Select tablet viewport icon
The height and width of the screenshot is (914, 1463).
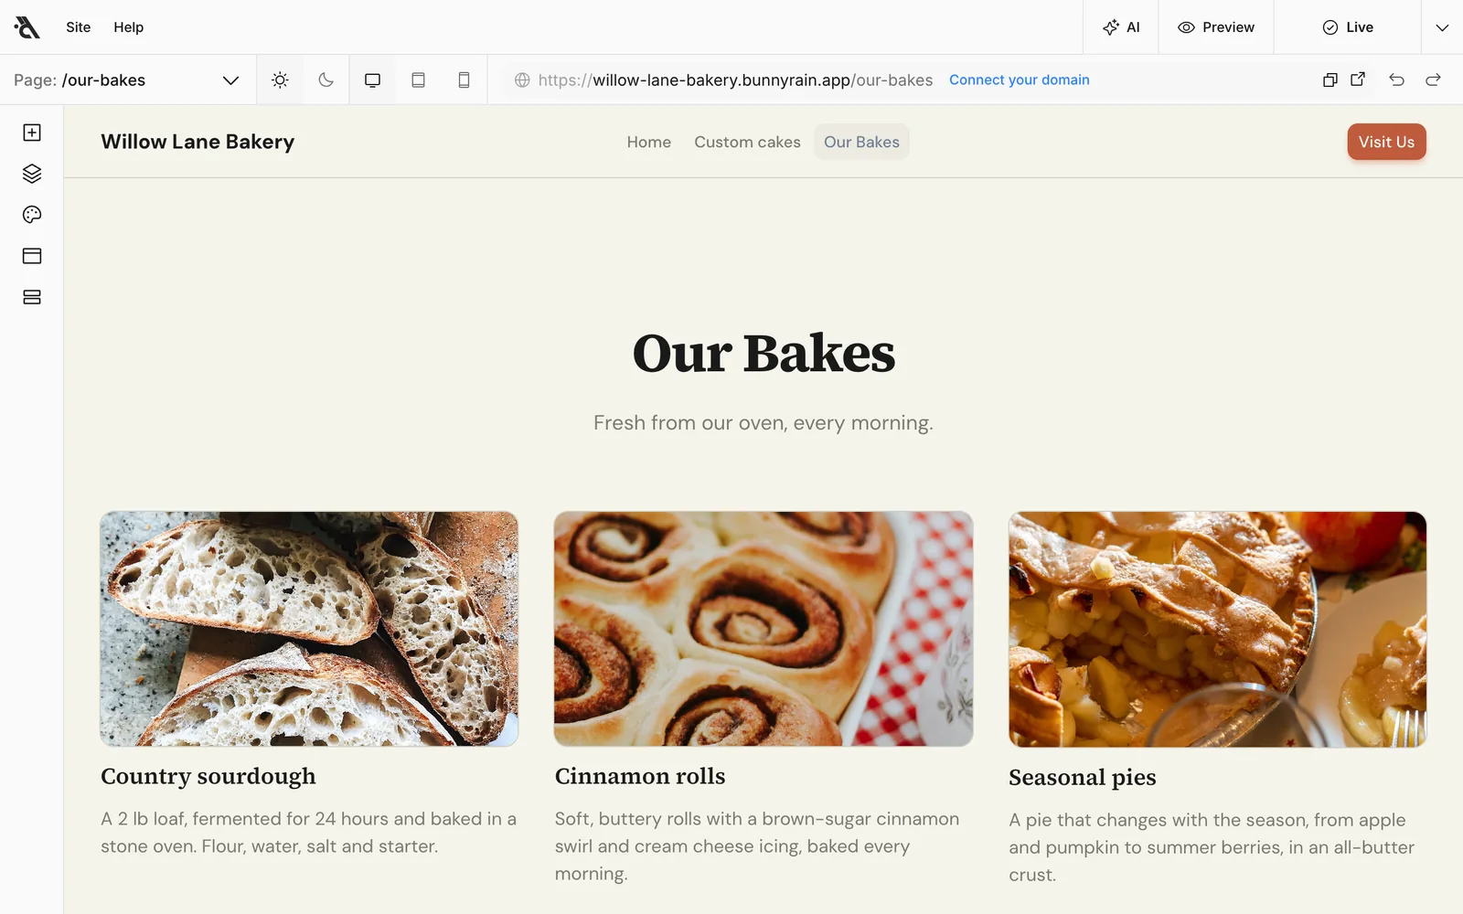click(x=418, y=80)
